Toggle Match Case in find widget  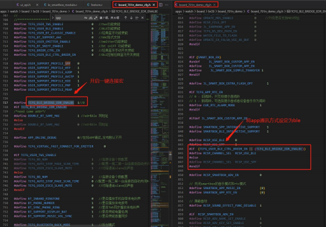[85, 18]
